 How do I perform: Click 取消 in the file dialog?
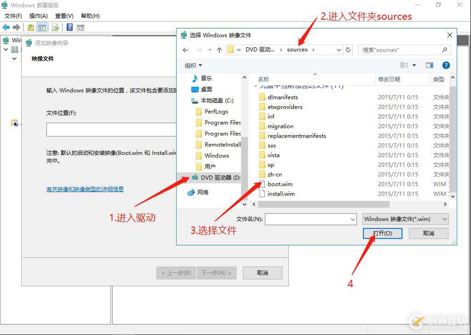tap(428, 233)
